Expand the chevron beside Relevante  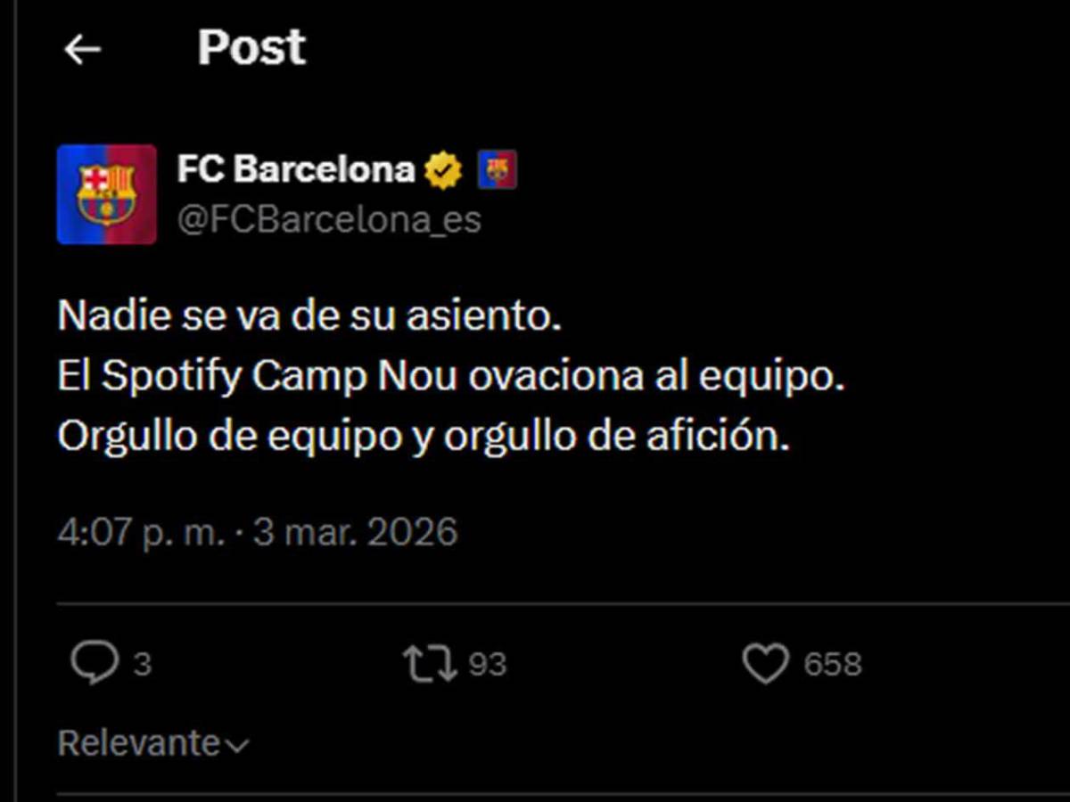[237, 745]
